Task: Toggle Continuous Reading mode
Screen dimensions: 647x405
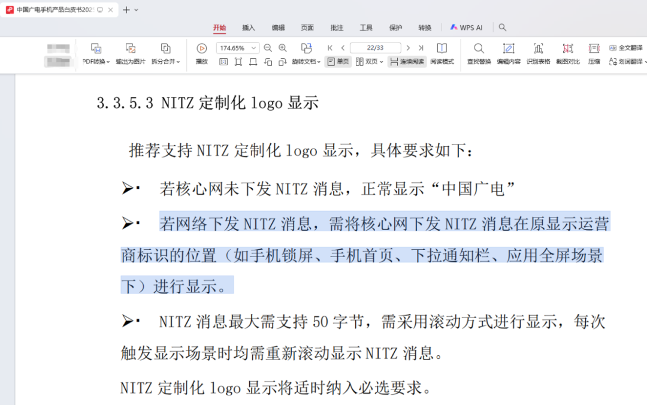Action: pos(407,62)
